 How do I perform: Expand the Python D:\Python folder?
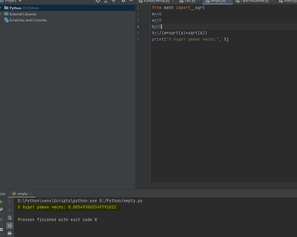click(x=1, y=8)
